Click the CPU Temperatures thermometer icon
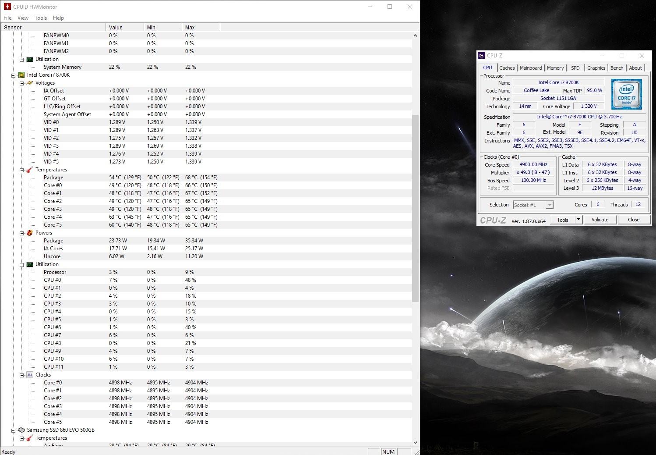The image size is (656, 455). coord(30,170)
